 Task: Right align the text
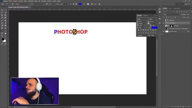click(x=76, y=4)
